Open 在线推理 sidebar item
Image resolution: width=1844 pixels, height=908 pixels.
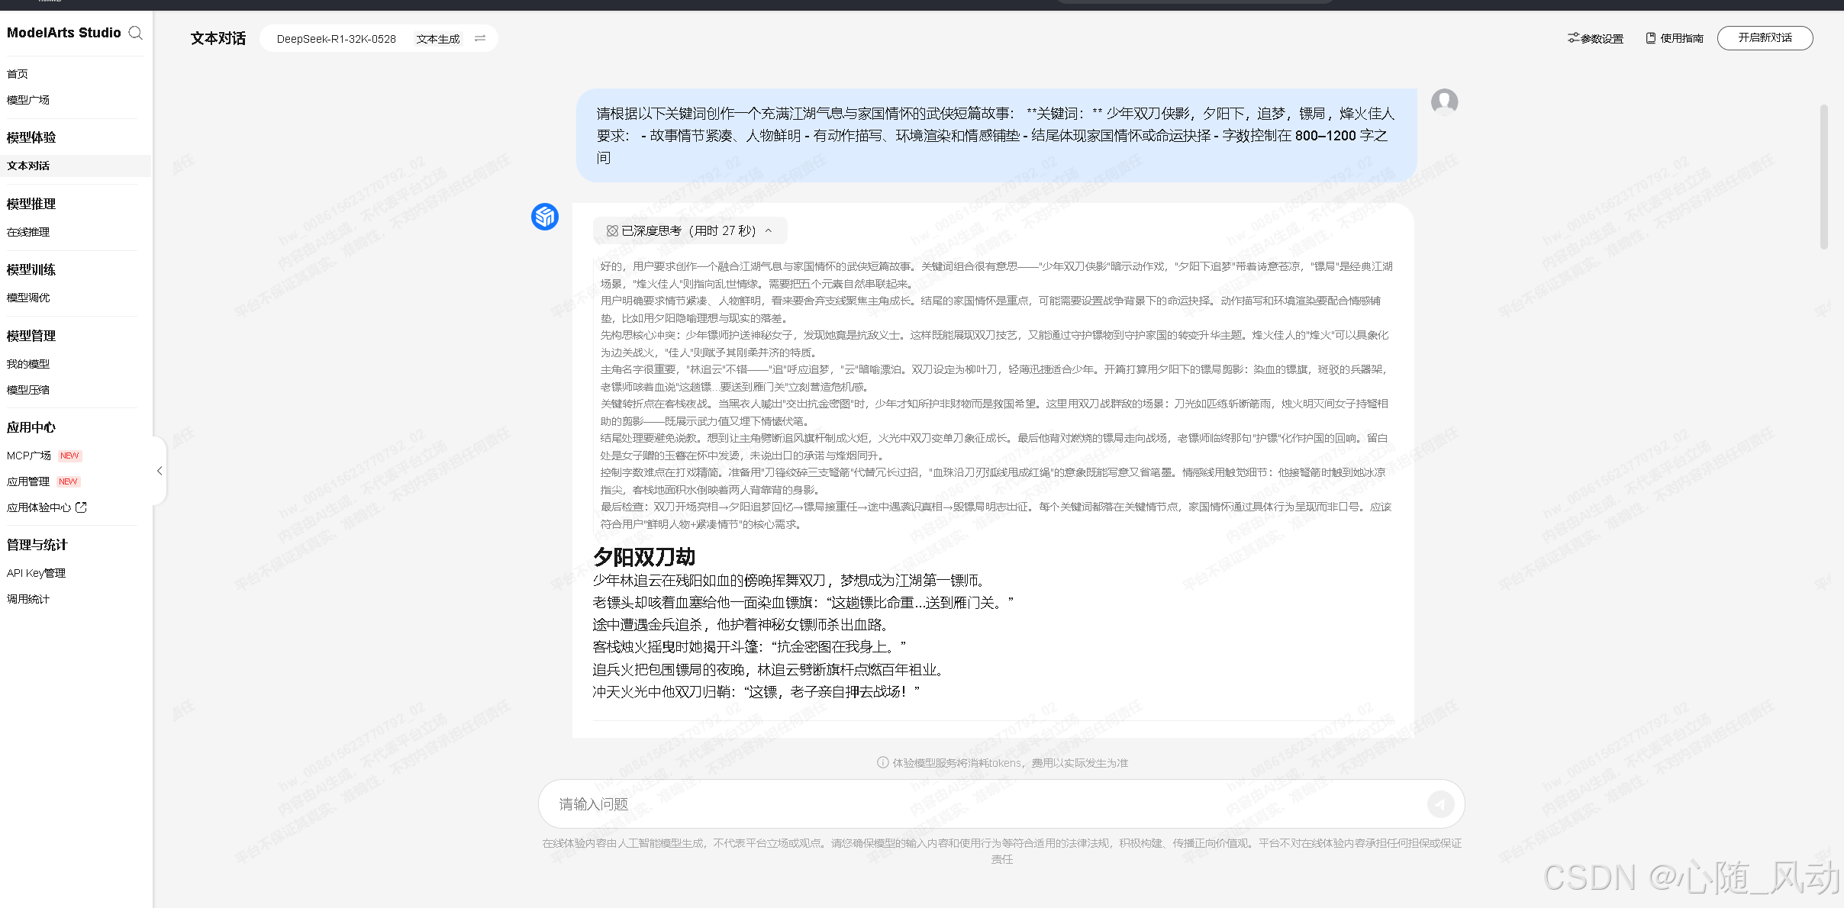tap(28, 232)
